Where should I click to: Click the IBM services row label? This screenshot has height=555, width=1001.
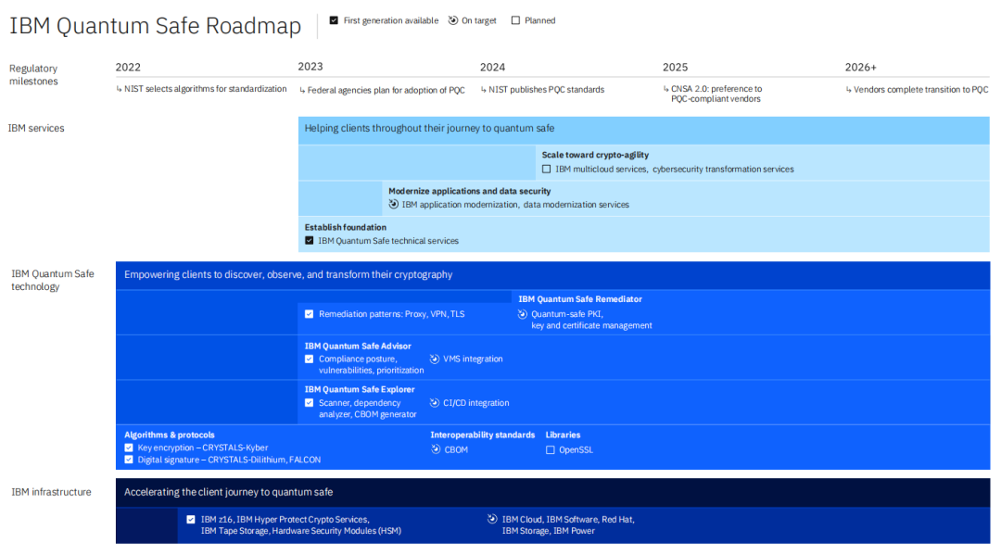click(36, 128)
